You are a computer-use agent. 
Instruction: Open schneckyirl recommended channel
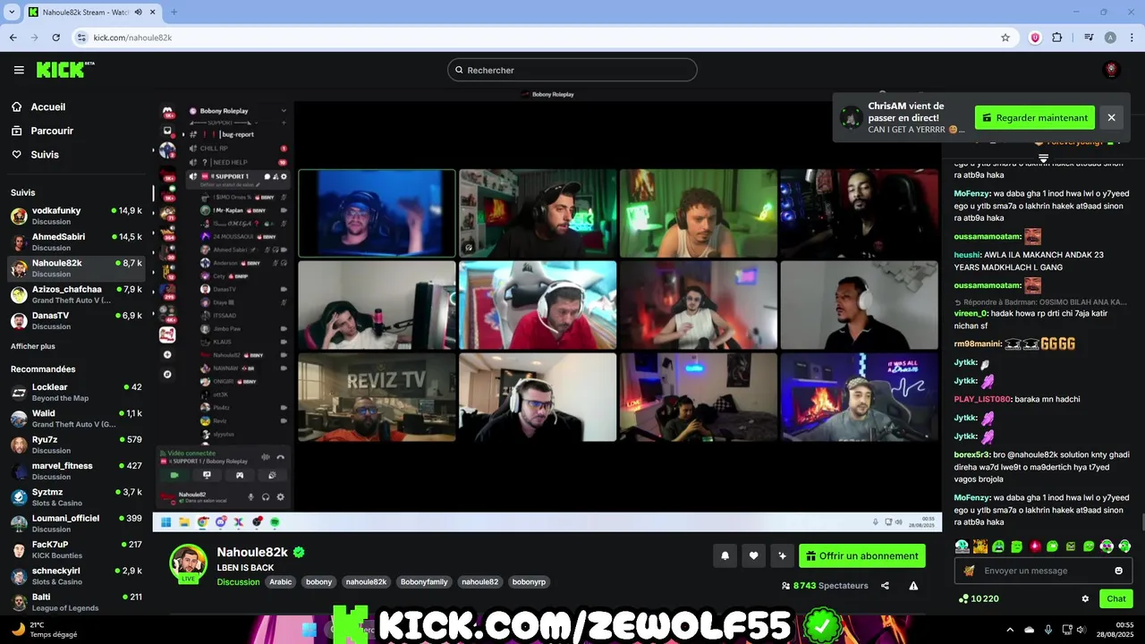[76, 575]
